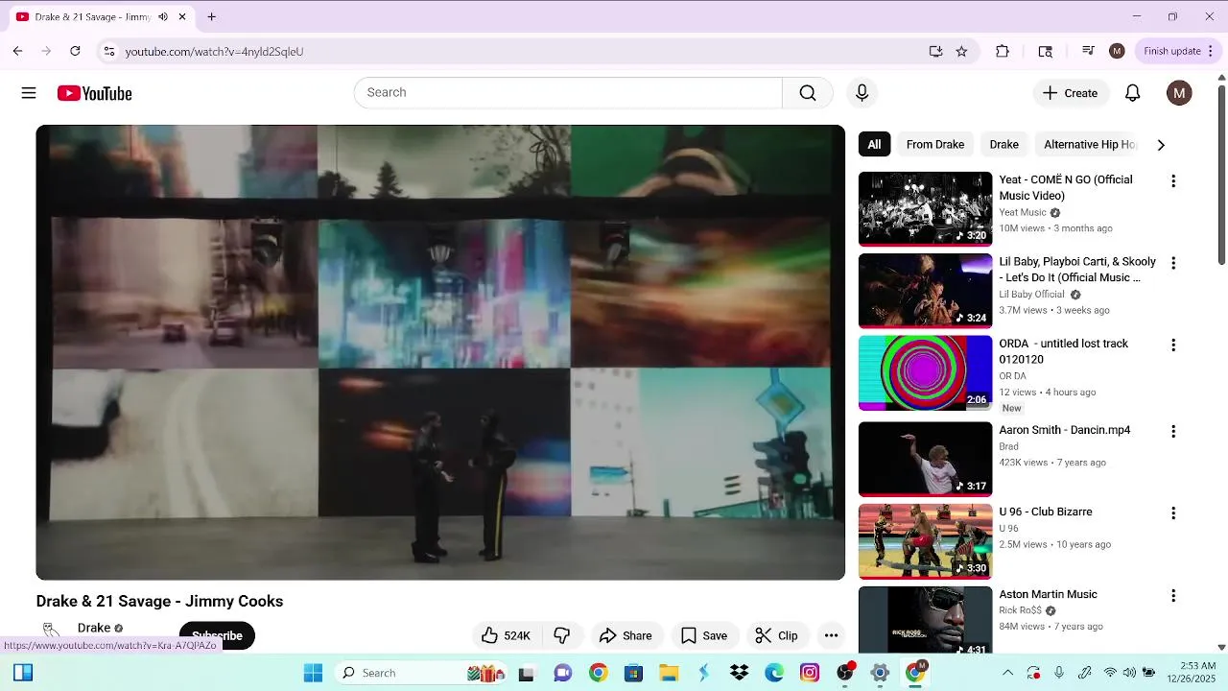Open Chrome profile avatar in toolbar
1228x691 pixels.
[x=1117, y=51]
